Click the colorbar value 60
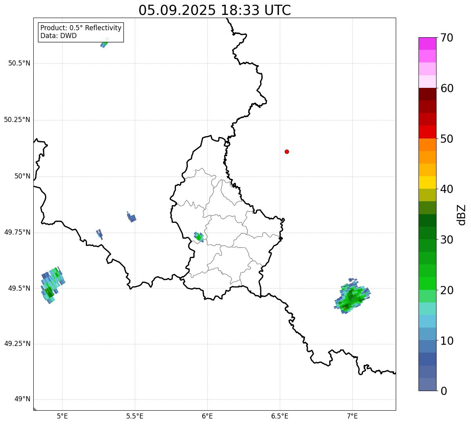The height and width of the screenshot is (424, 471). pyautogui.click(x=447, y=88)
